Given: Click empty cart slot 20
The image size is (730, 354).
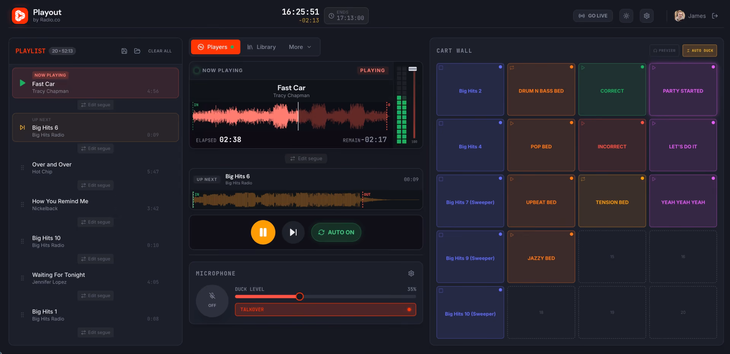Looking at the screenshot, I should [x=683, y=313].
